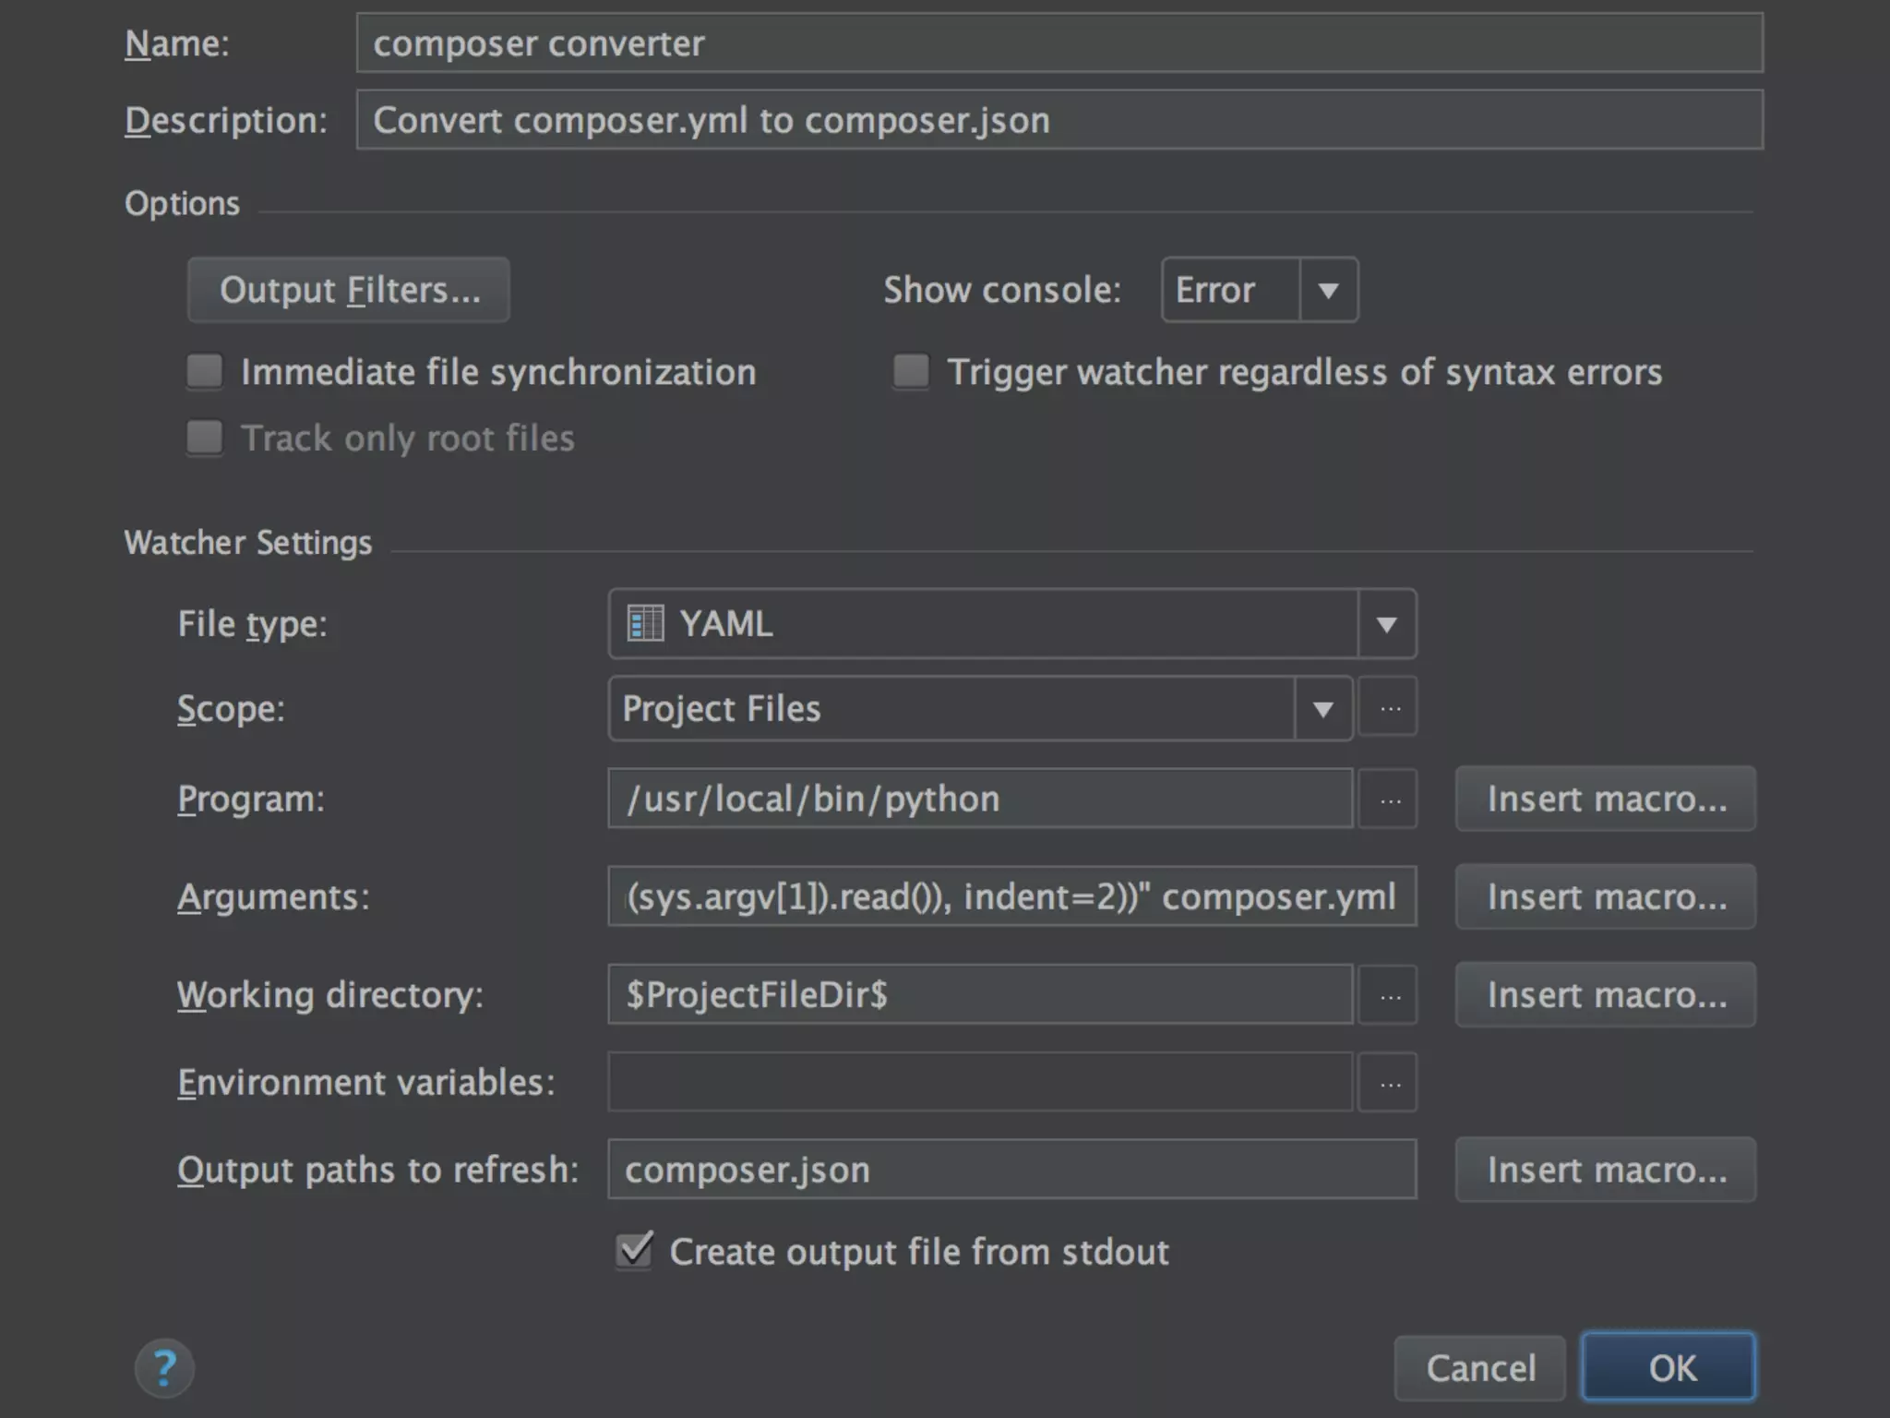Expand the File type YAML dropdown

(1385, 624)
